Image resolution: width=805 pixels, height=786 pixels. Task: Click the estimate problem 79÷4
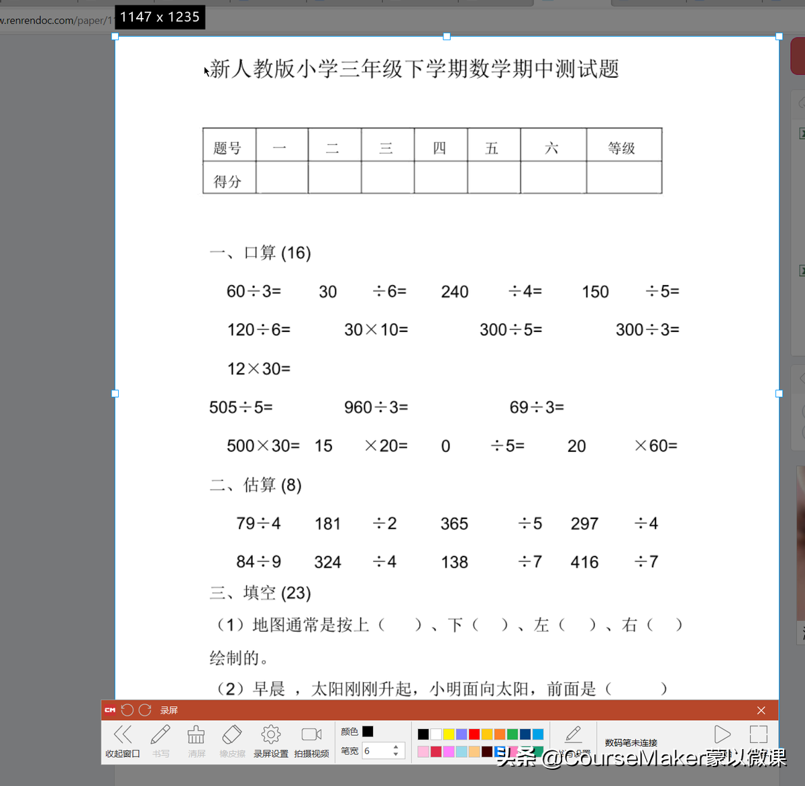(258, 523)
